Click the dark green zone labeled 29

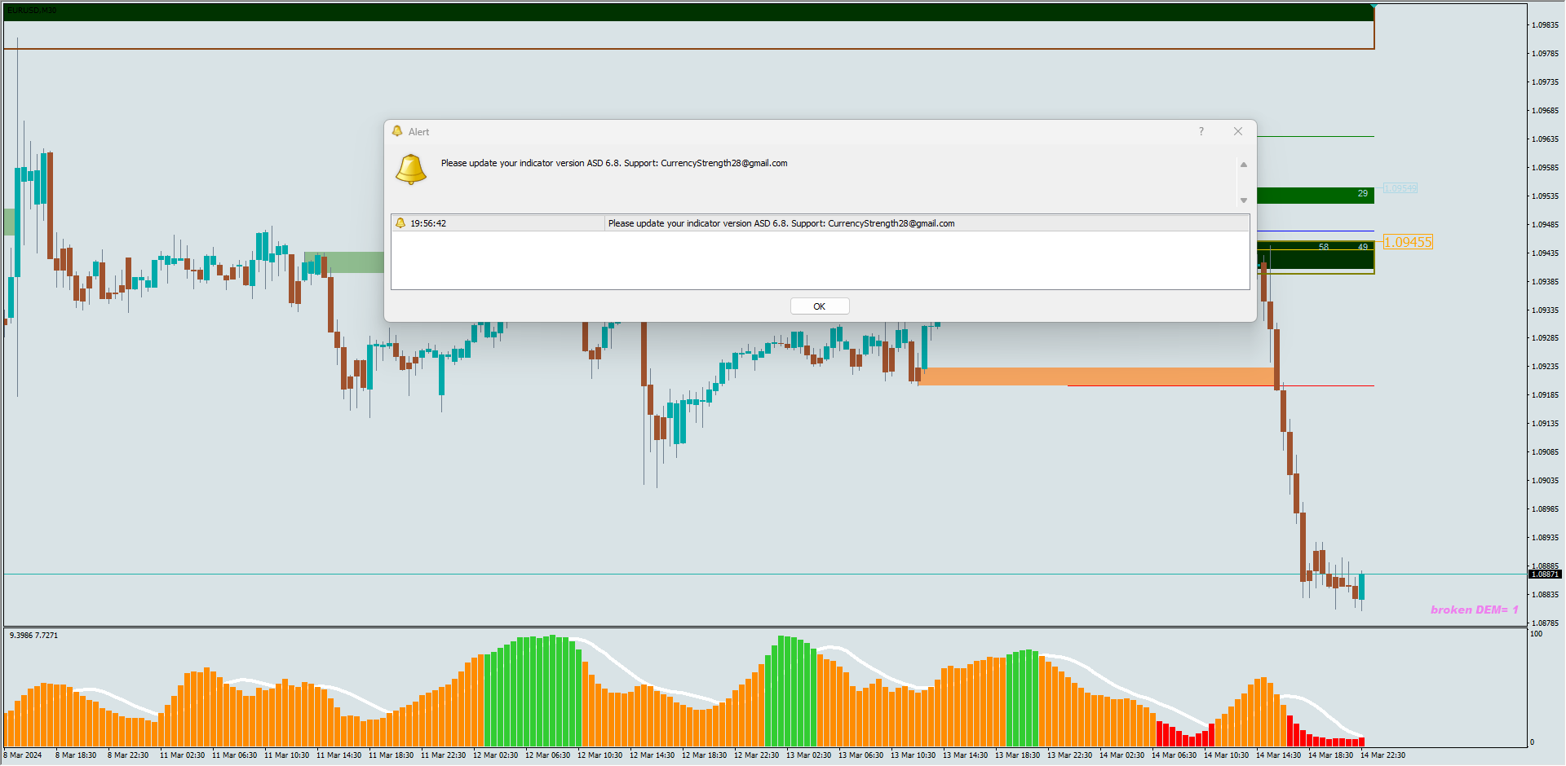coord(1315,196)
